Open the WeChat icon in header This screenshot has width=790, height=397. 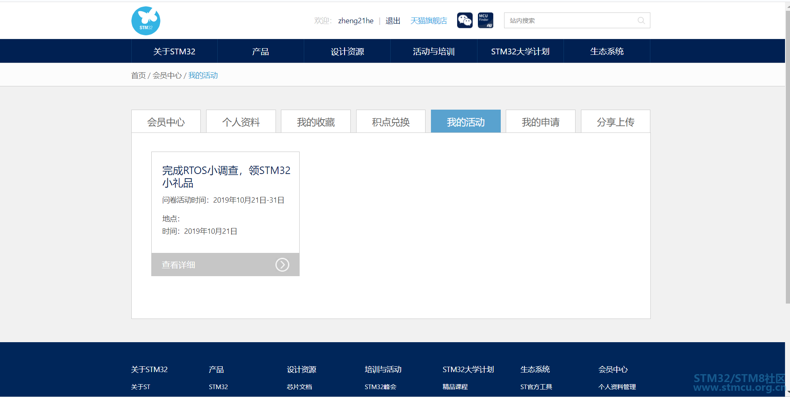tap(465, 20)
